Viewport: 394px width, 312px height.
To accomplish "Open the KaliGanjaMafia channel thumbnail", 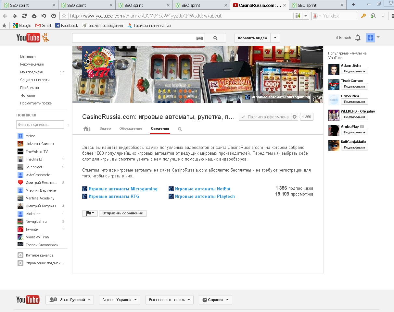I will (x=334, y=146).
